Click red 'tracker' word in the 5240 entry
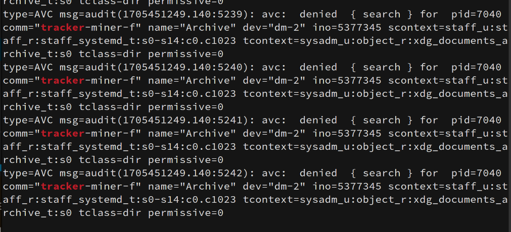Viewport: 511px width, 232px height. [x=63, y=81]
